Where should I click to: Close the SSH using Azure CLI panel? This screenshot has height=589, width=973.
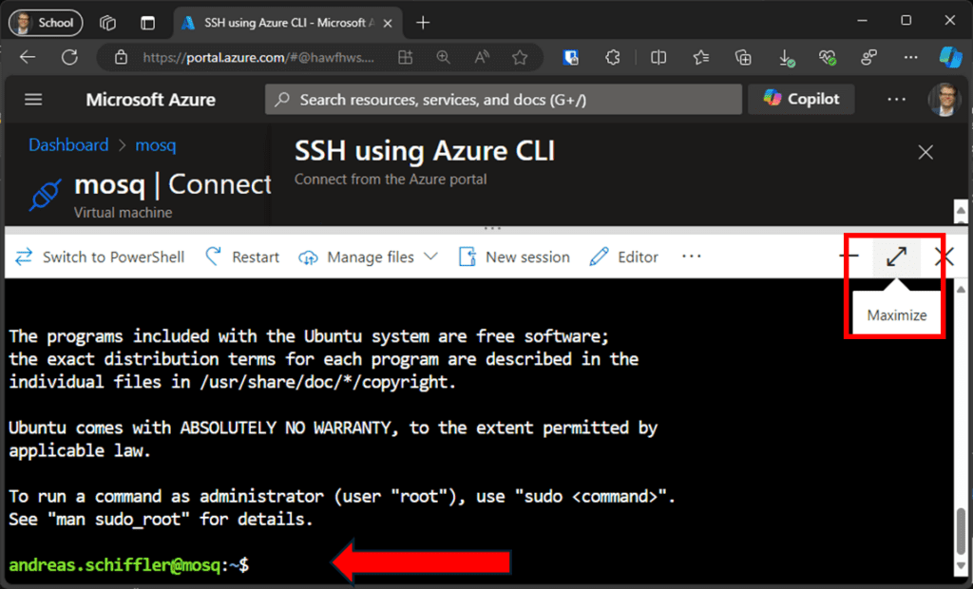tap(925, 152)
